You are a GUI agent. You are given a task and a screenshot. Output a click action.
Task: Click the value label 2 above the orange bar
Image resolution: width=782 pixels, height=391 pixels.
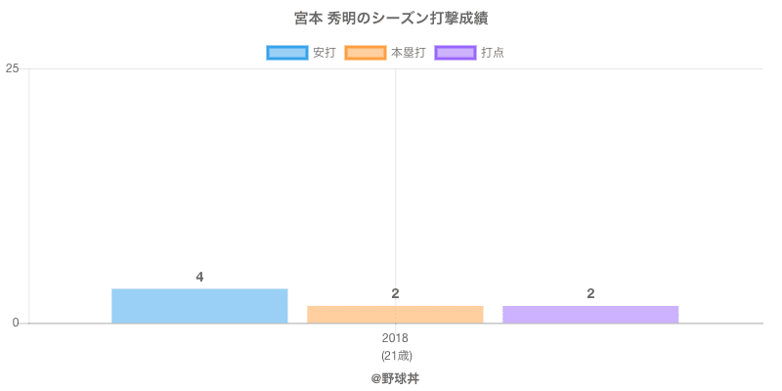pyautogui.click(x=395, y=294)
